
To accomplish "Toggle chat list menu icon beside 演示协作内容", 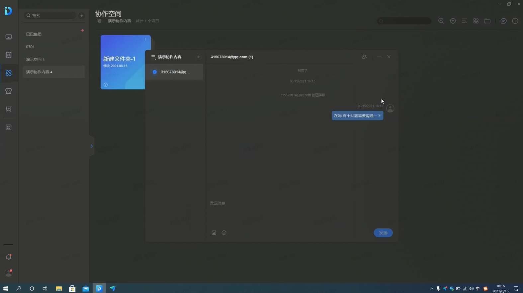I will 153,57.
